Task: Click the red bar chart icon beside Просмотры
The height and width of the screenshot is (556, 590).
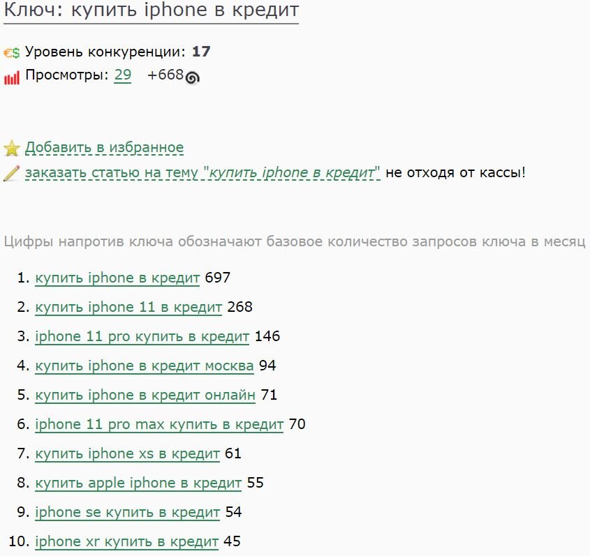Action: pyautogui.click(x=12, y=78)
